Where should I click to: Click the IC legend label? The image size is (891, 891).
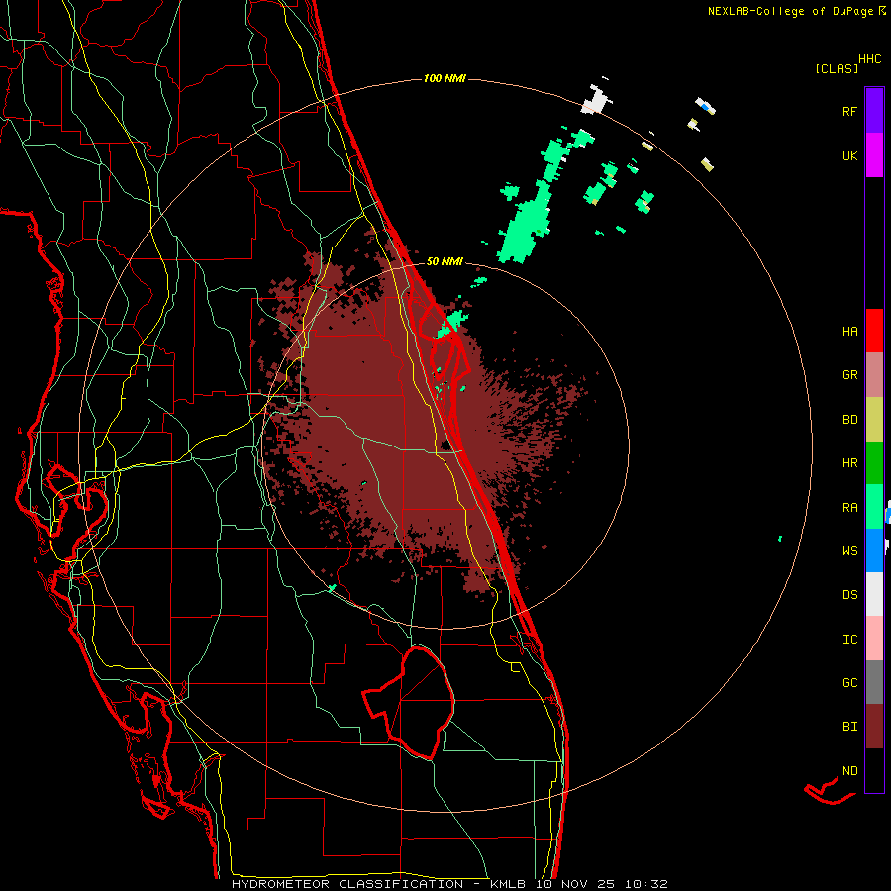[850, 639]
